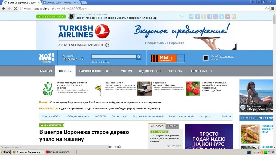Click the Выход logout link
The image size is (276, 155).
click(x=214, y=60)
